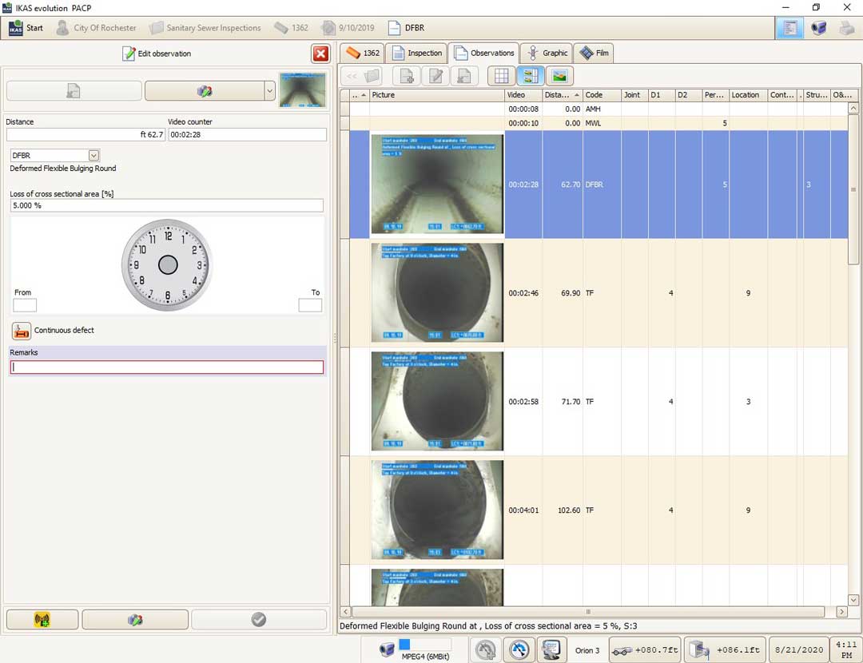This screenshot has width=863, height=663.
Task: Click the landscape image view icon
Action: (559, 76)
